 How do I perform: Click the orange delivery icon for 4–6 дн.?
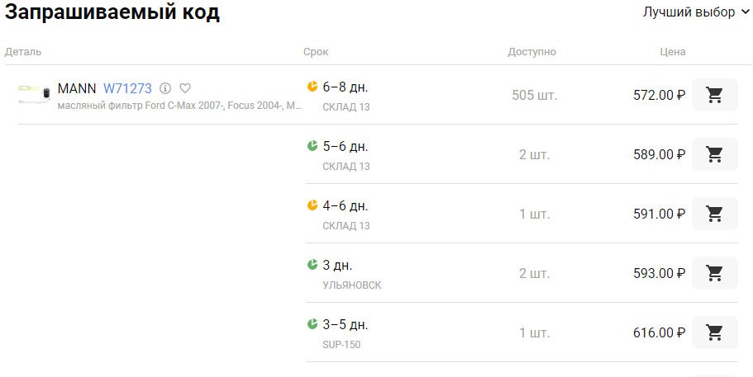click(312, 205)
